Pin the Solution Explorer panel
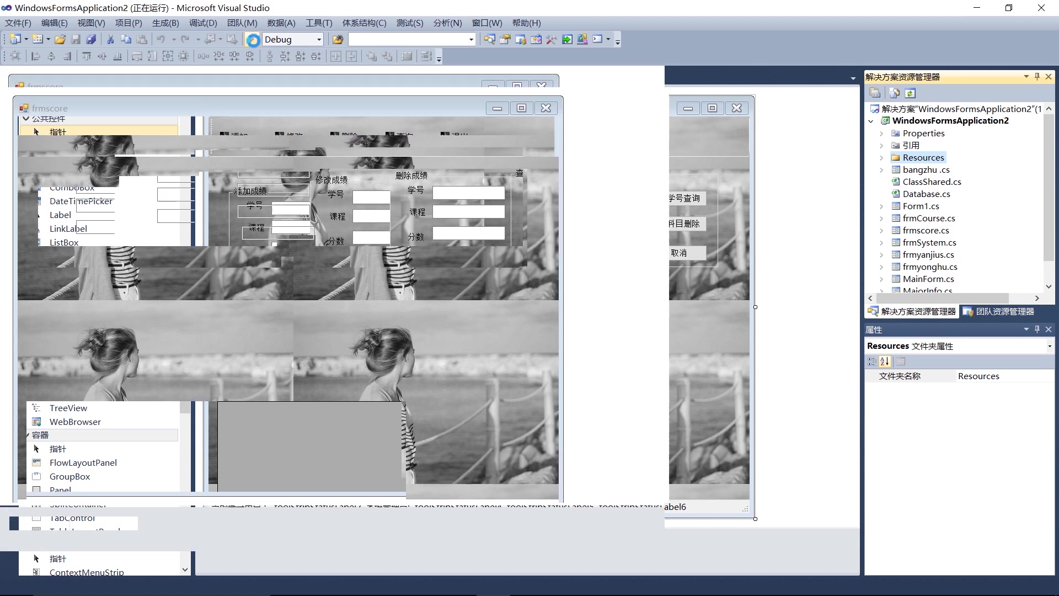 coord(1037,77)
